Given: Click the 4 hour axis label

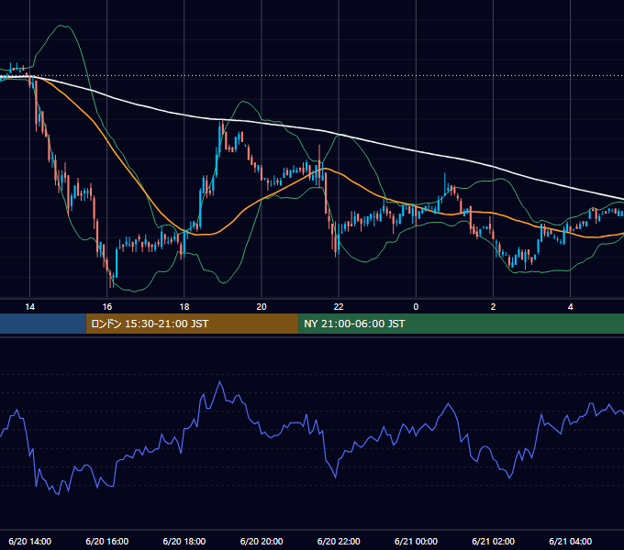Looking at the screenshot, I should [x=570, y=307].
